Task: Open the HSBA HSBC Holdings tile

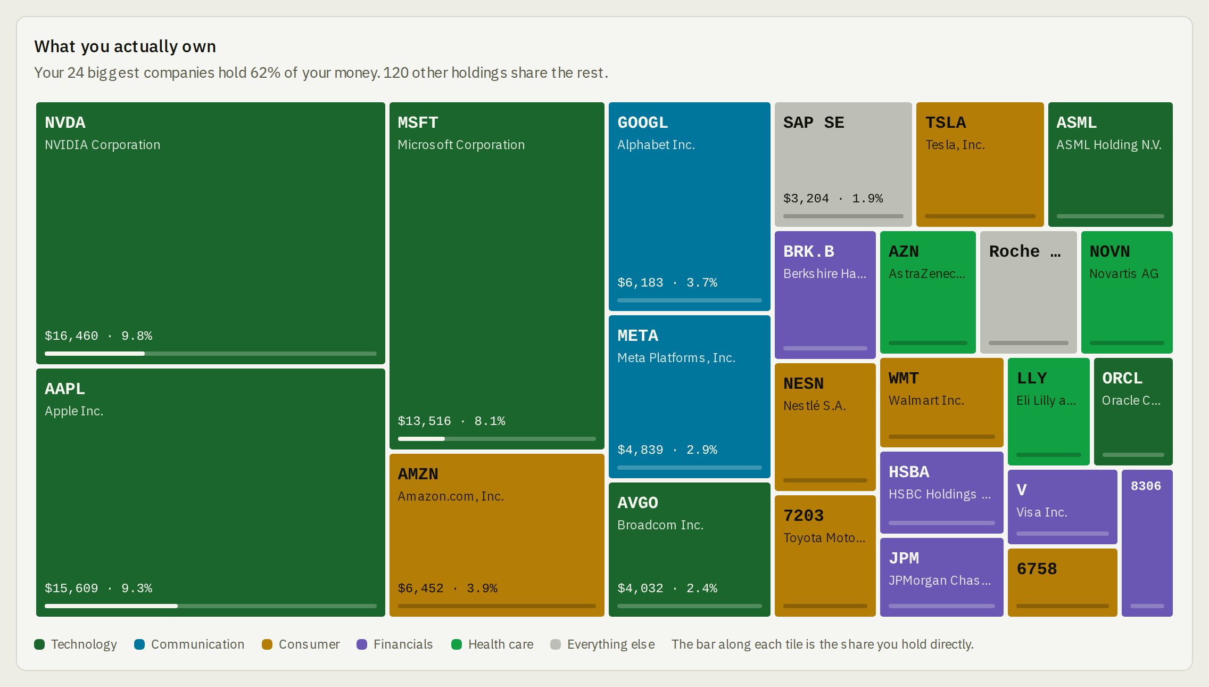Action: (x=942, y=493)
